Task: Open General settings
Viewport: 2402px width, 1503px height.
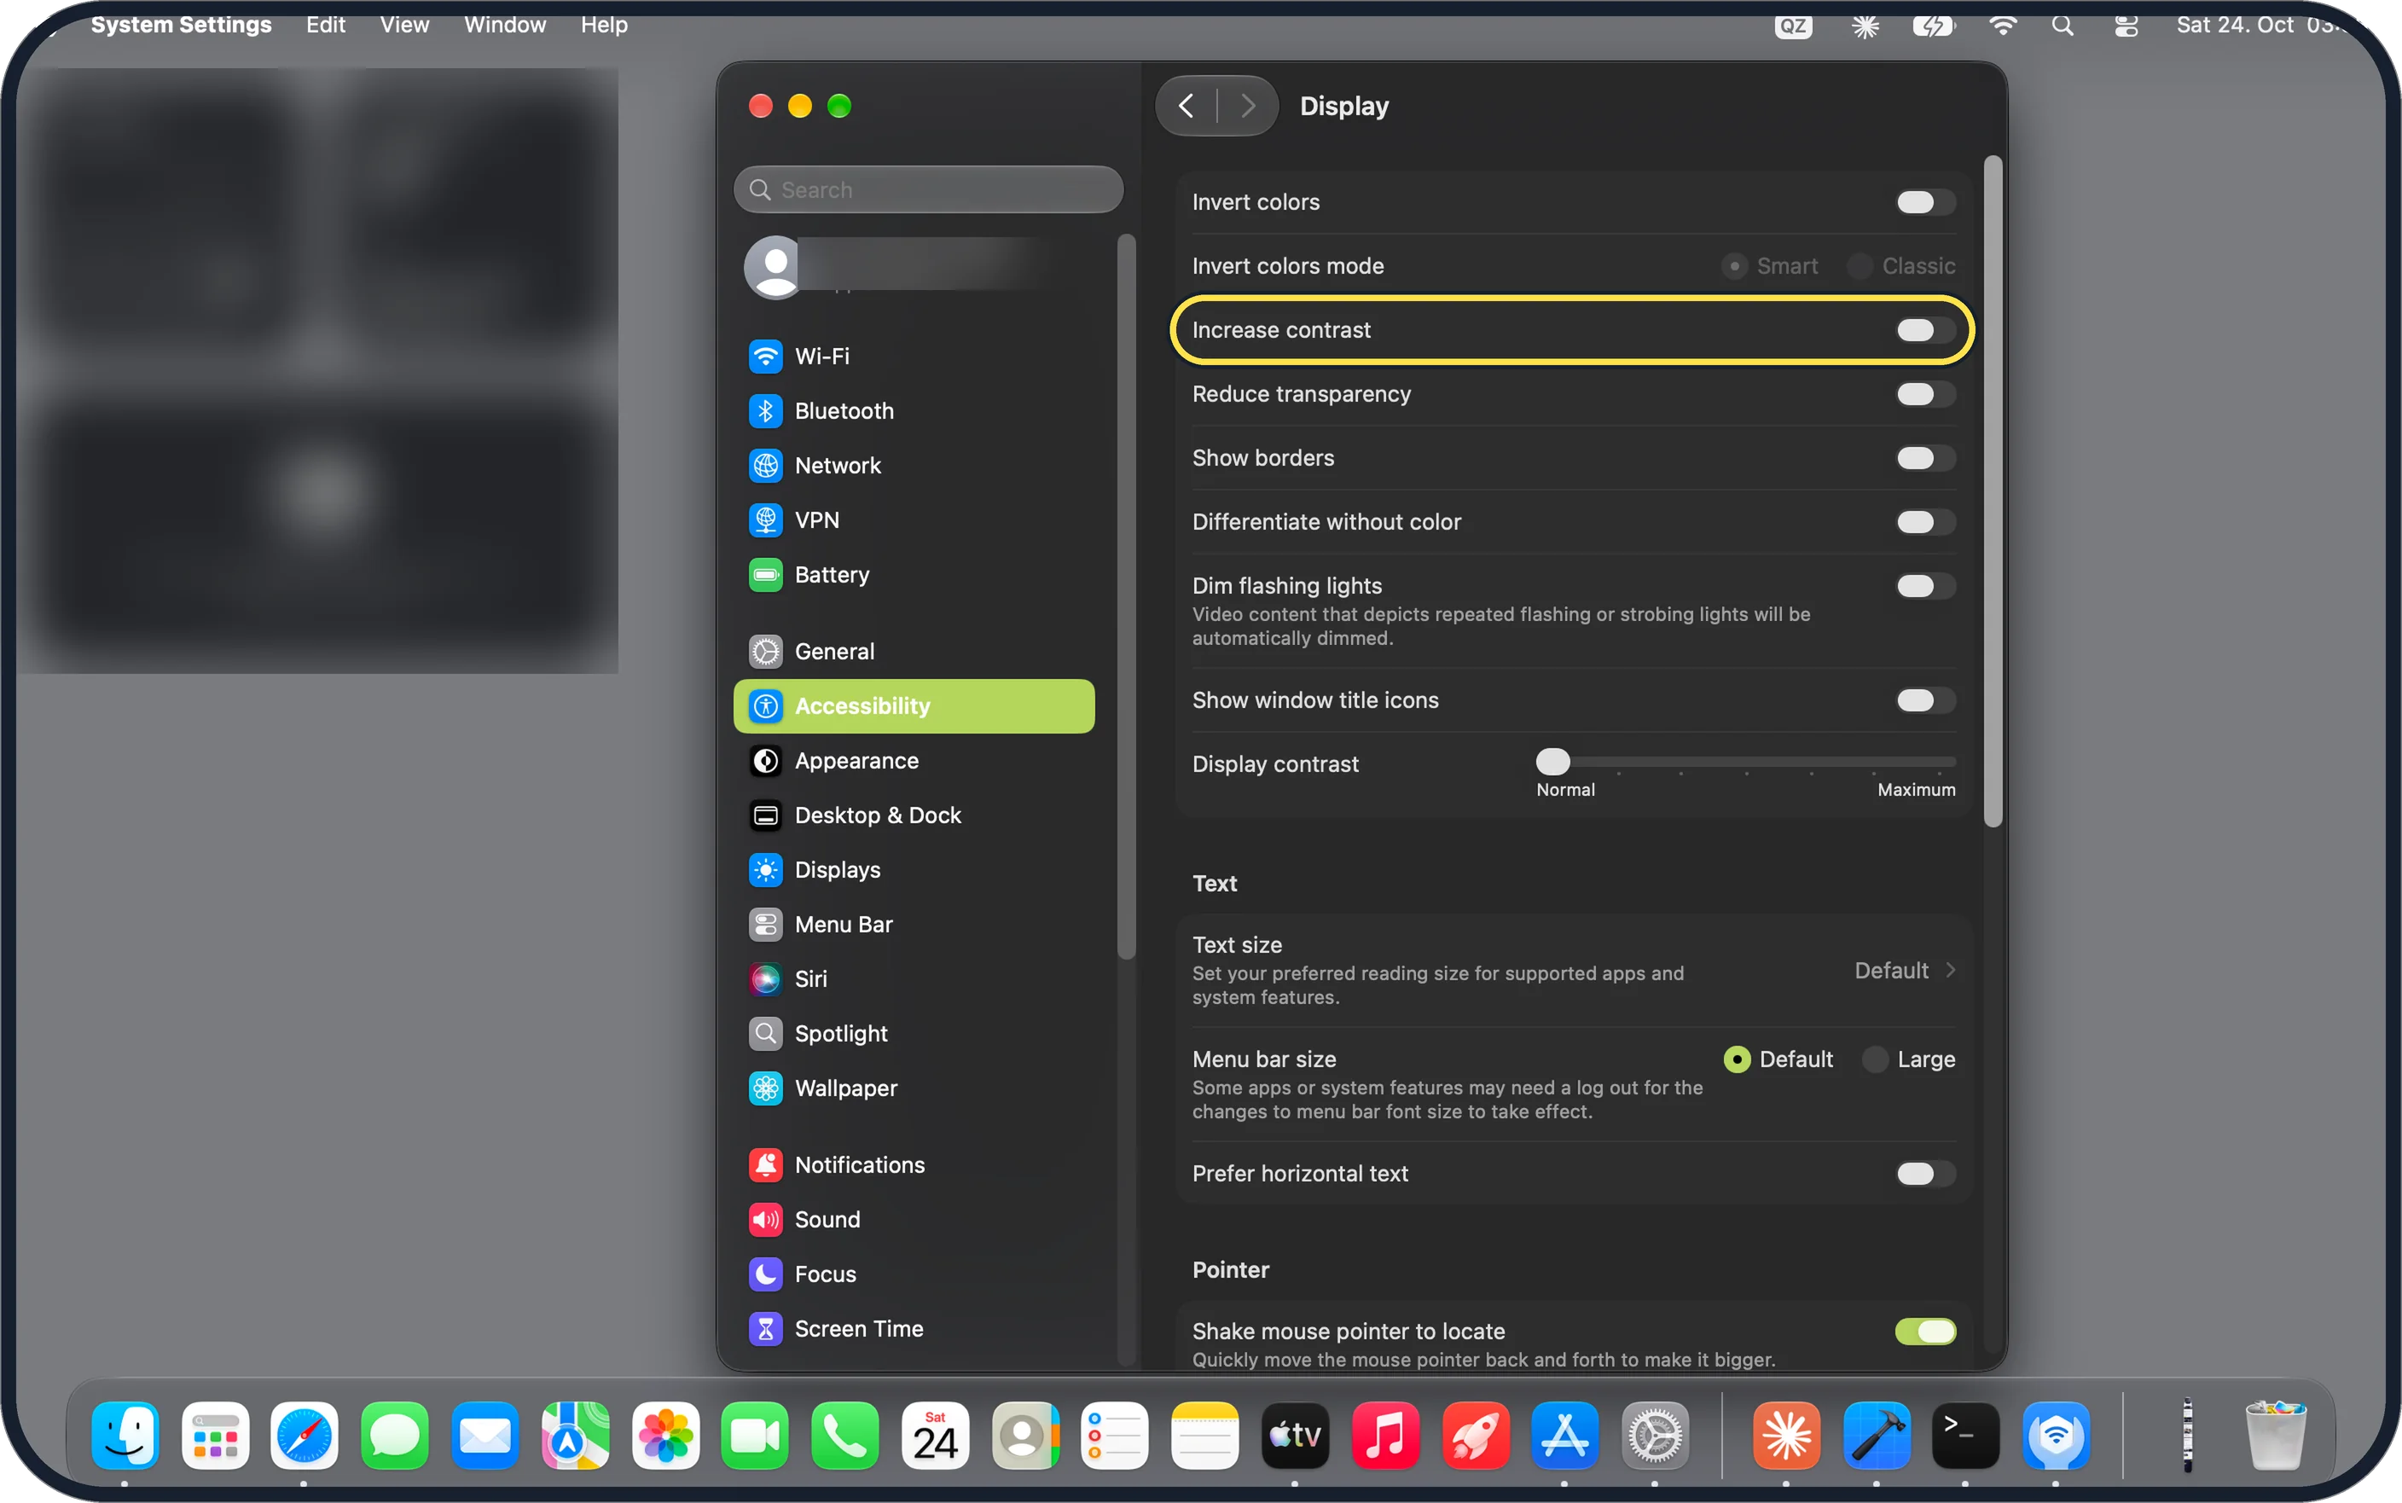Action: coord(914,651)
